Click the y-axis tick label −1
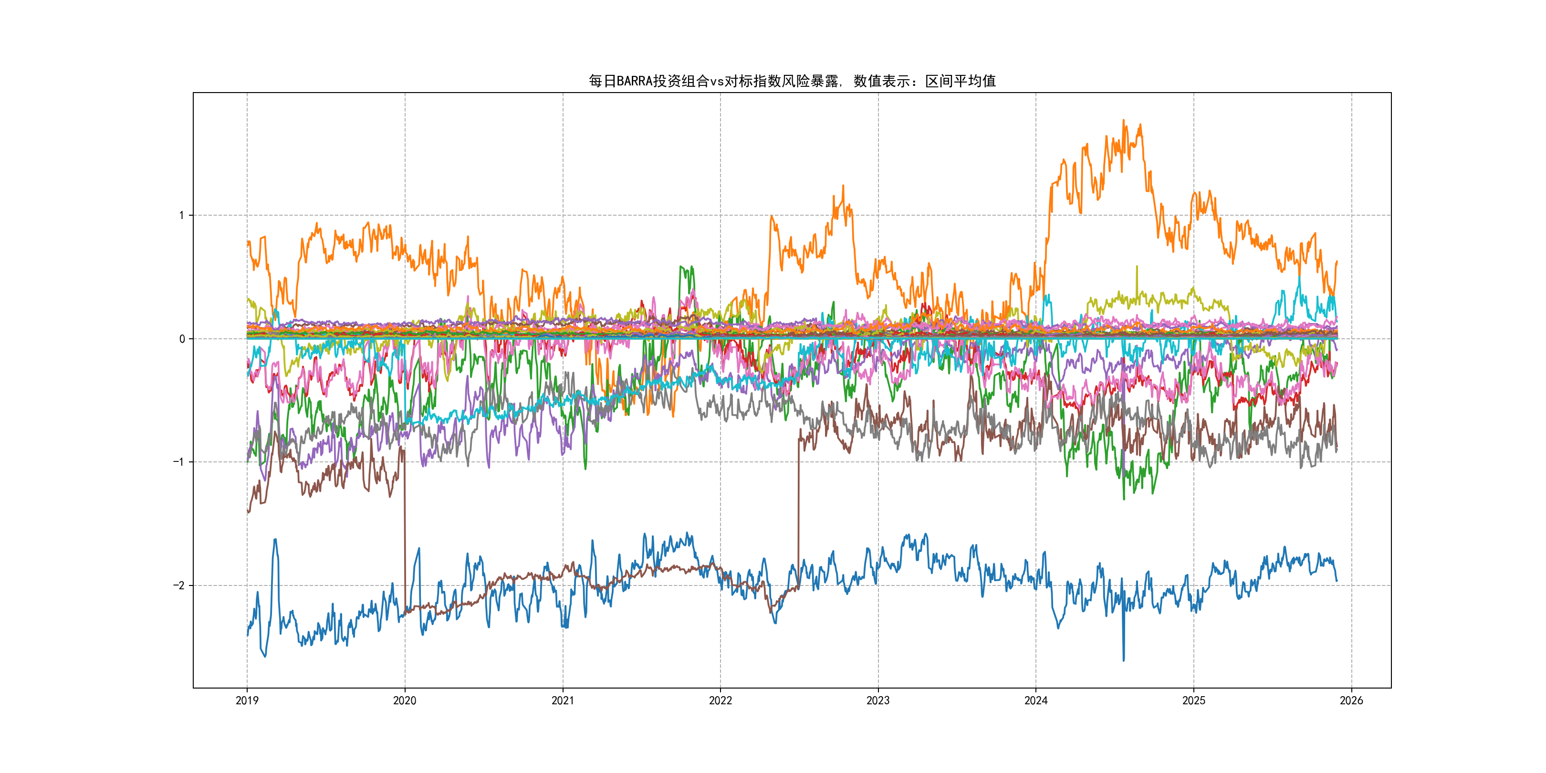This screenshot has width=1546, height=773. (x=178, y=462)
